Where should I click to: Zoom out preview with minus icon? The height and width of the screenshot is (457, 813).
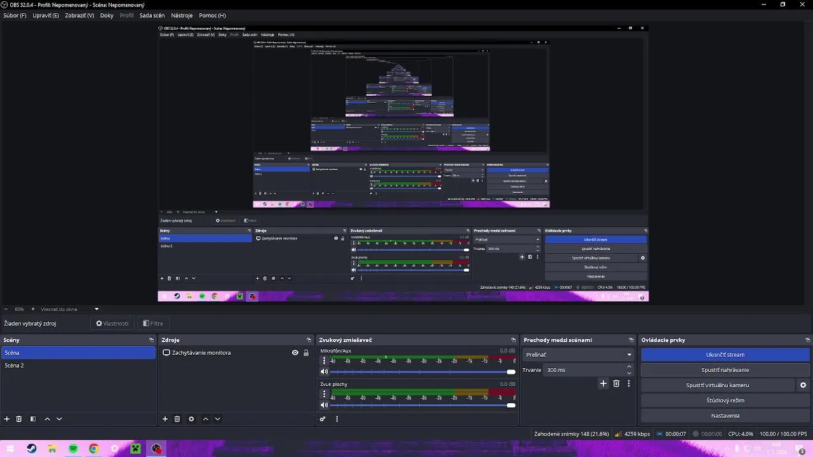[x=6, y=309]
